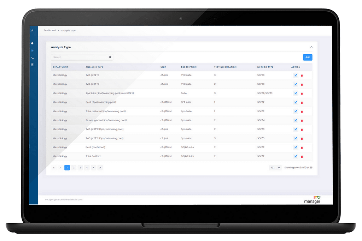The height and width of the screenshot is (241, 362).
Task: Delete TVC @ 22°C (Spa/swimming pool) row
Action: point(302,139)
